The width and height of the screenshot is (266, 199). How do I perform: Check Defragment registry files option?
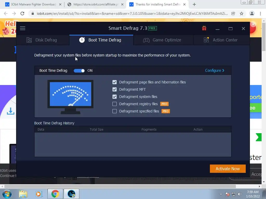[115, 104]
